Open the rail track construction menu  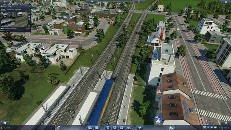point(90,127)
